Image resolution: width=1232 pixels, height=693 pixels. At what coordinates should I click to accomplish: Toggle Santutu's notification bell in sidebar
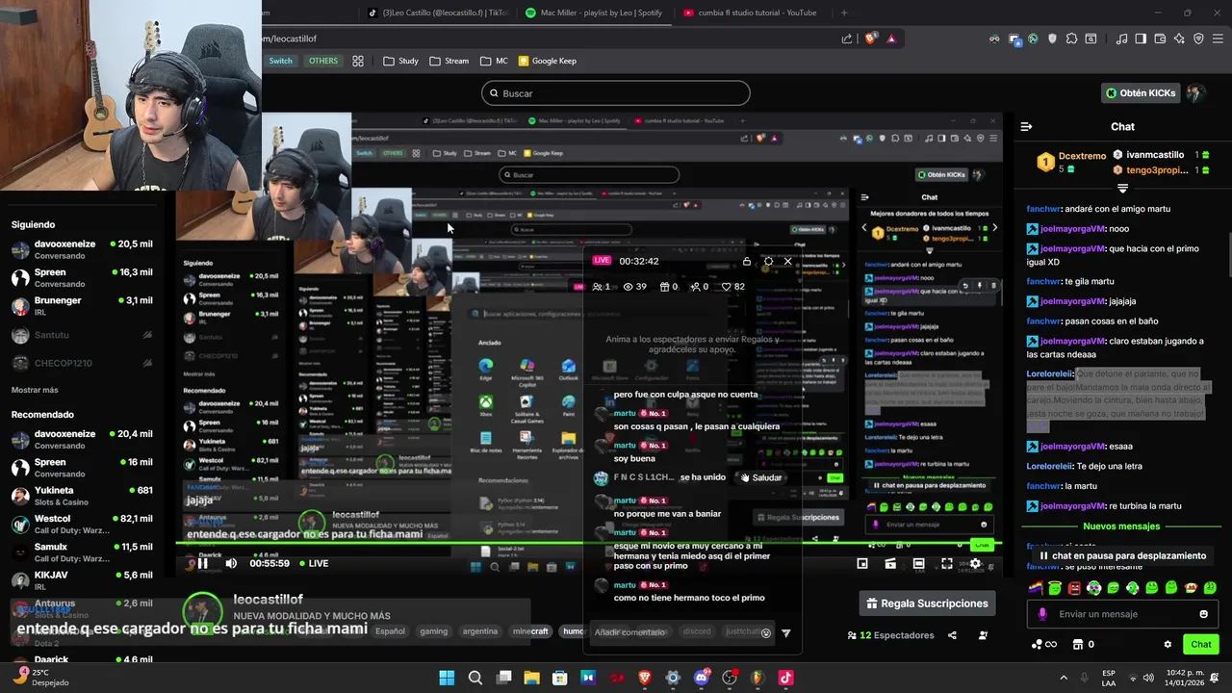click(147, 335)
